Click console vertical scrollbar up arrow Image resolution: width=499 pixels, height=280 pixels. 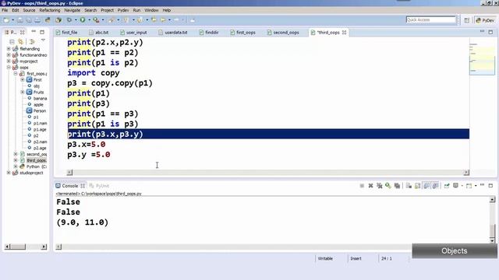click(492, 200)
